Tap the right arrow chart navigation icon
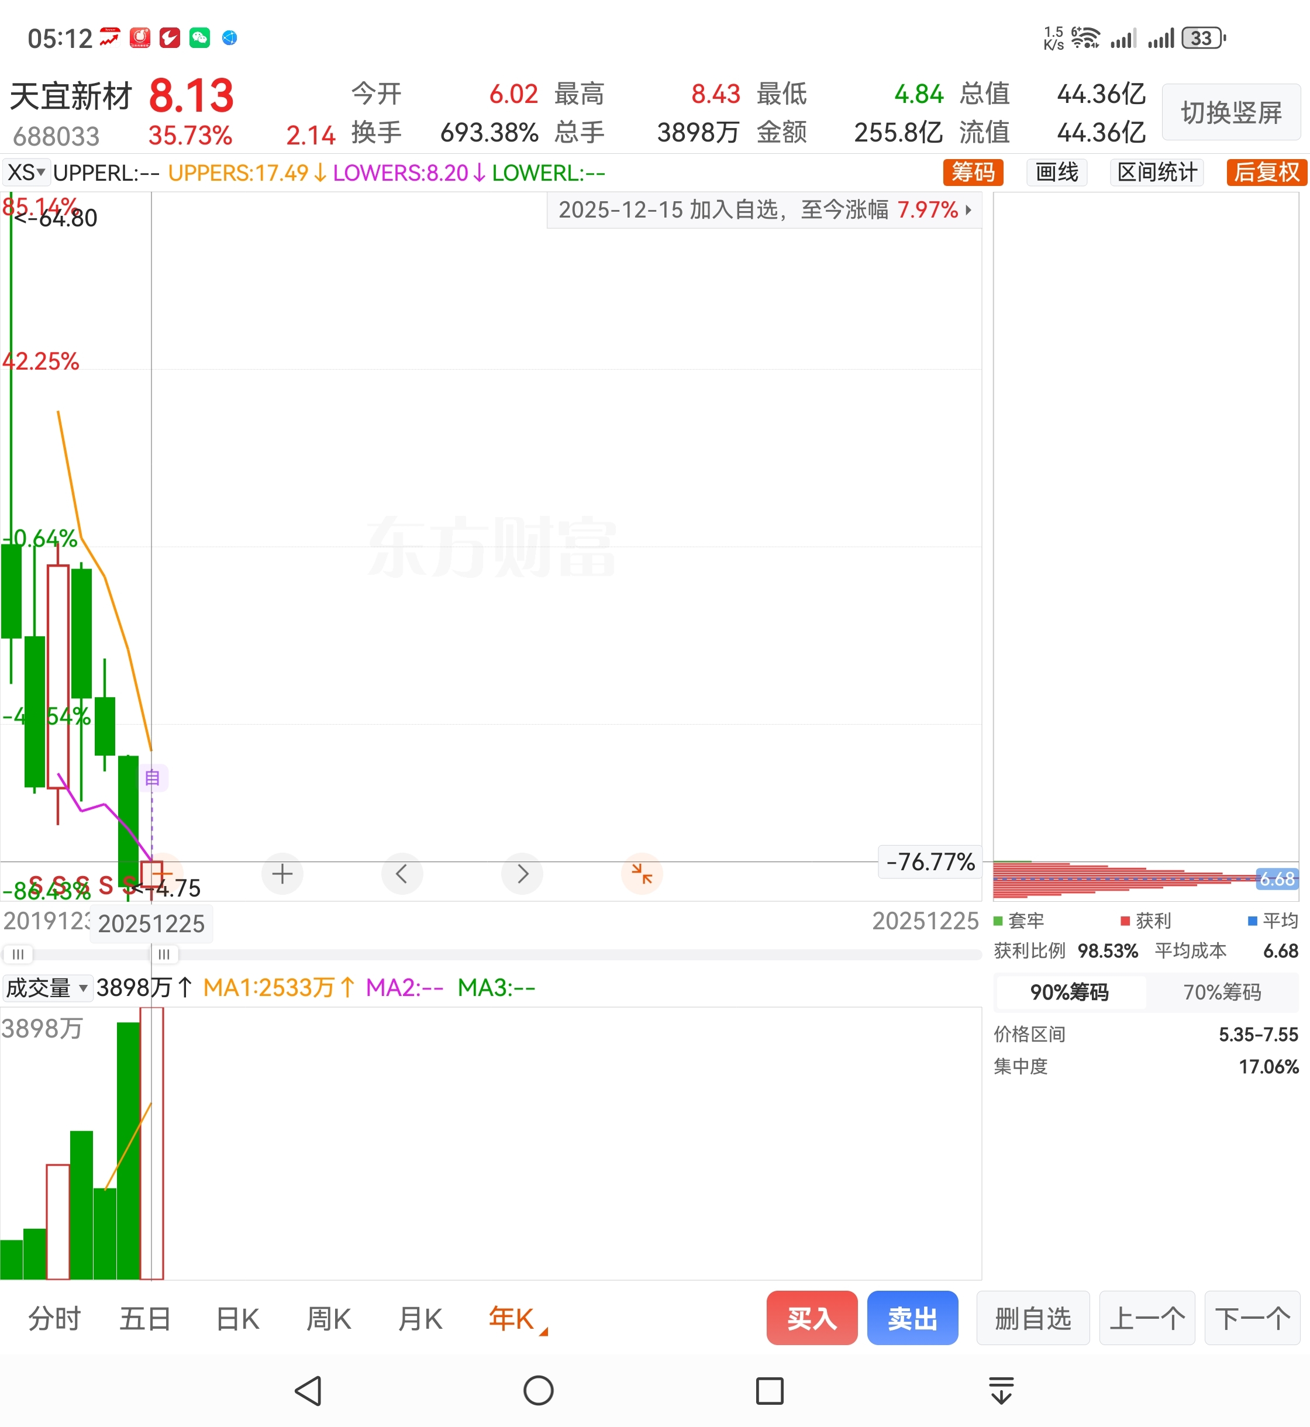 tap(522, 873)
